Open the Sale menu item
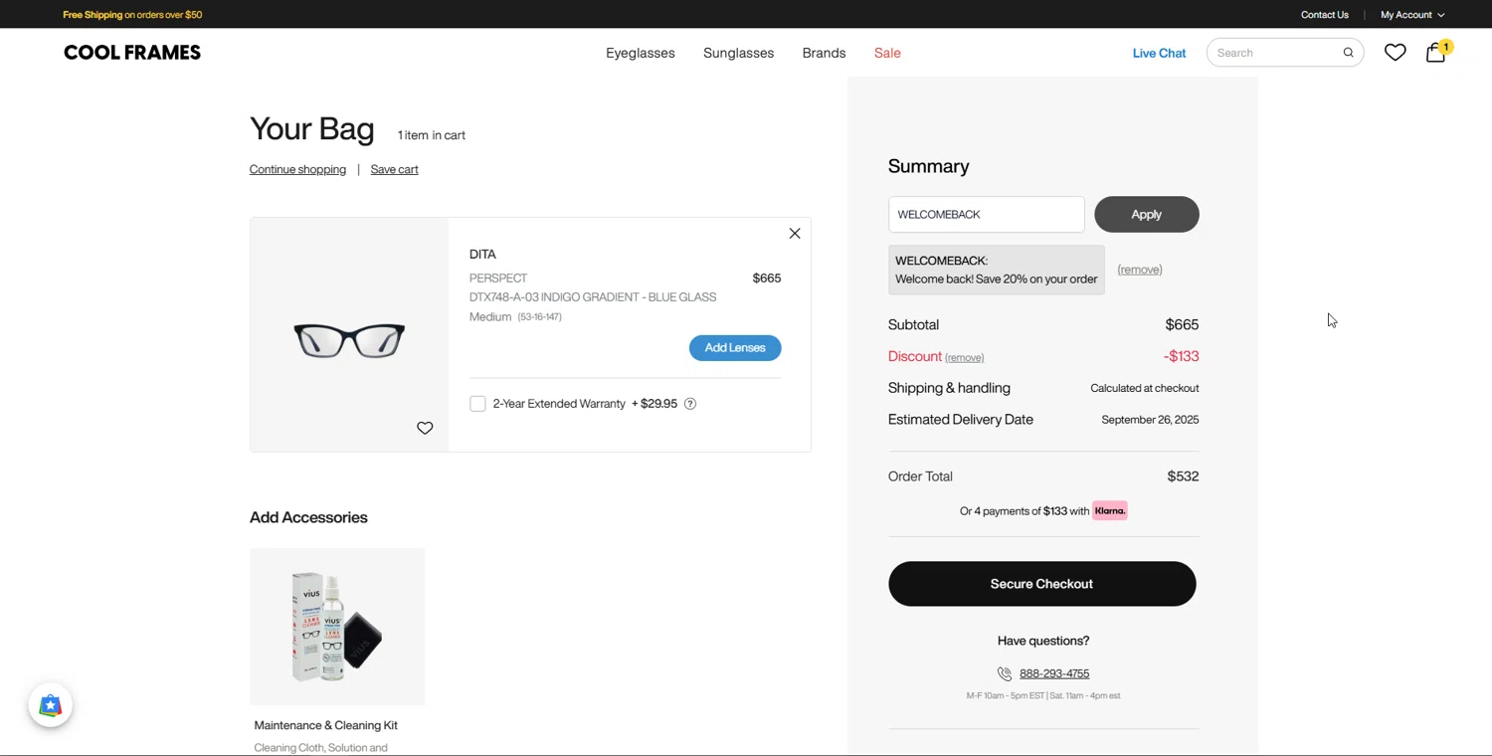 click(x=887, y=53)
